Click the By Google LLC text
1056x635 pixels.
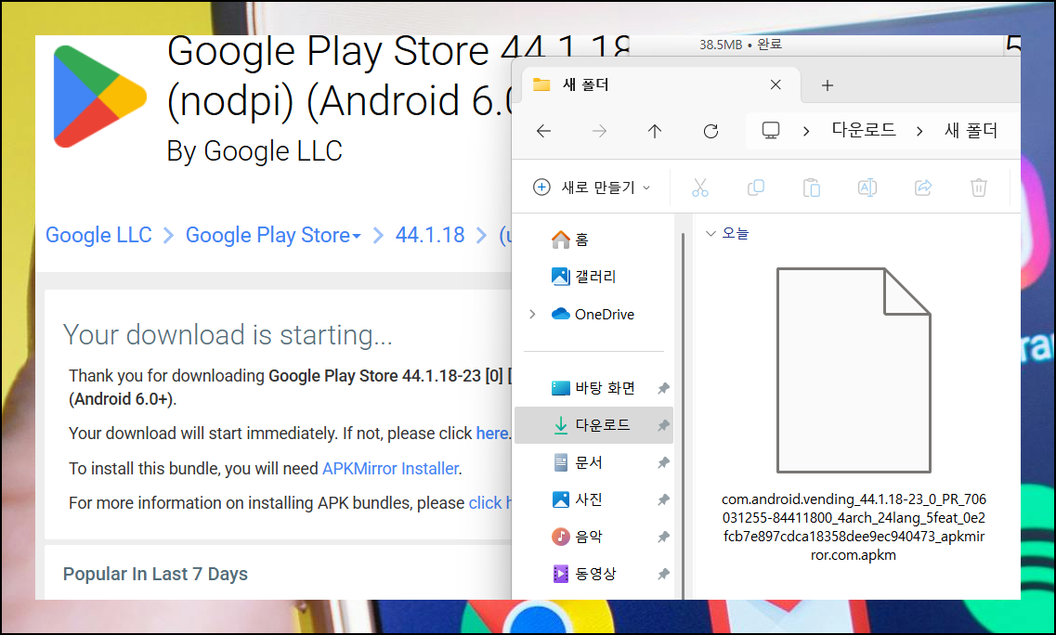pyautogui.click(x=254, y=151)
